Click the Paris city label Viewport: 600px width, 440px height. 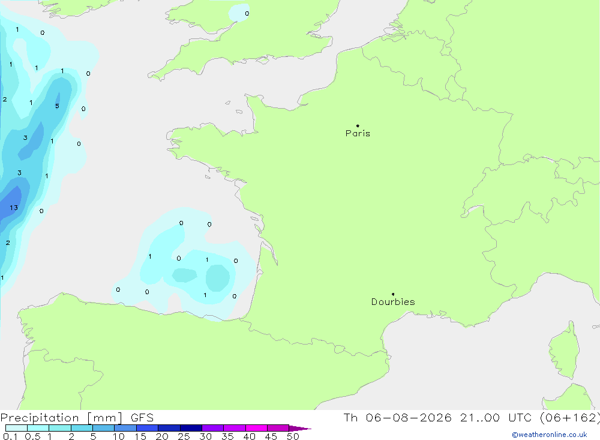(358, 133)
